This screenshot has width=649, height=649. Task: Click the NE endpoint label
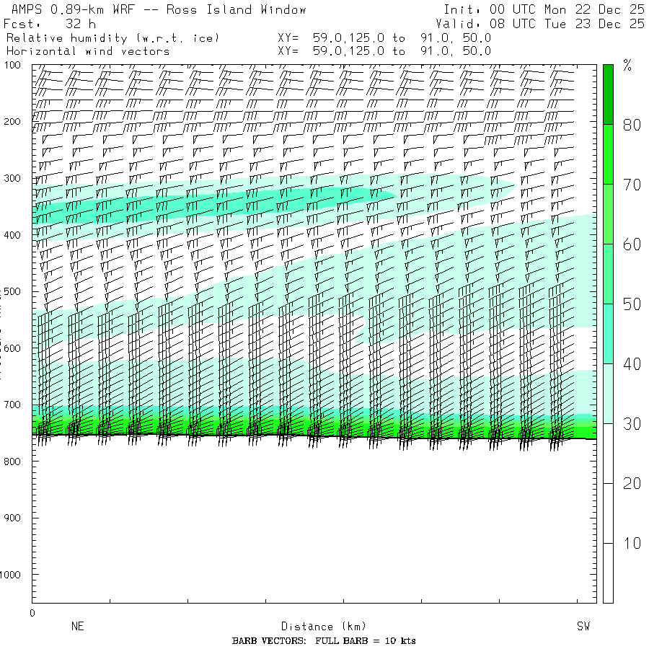[x=78, y=626]
